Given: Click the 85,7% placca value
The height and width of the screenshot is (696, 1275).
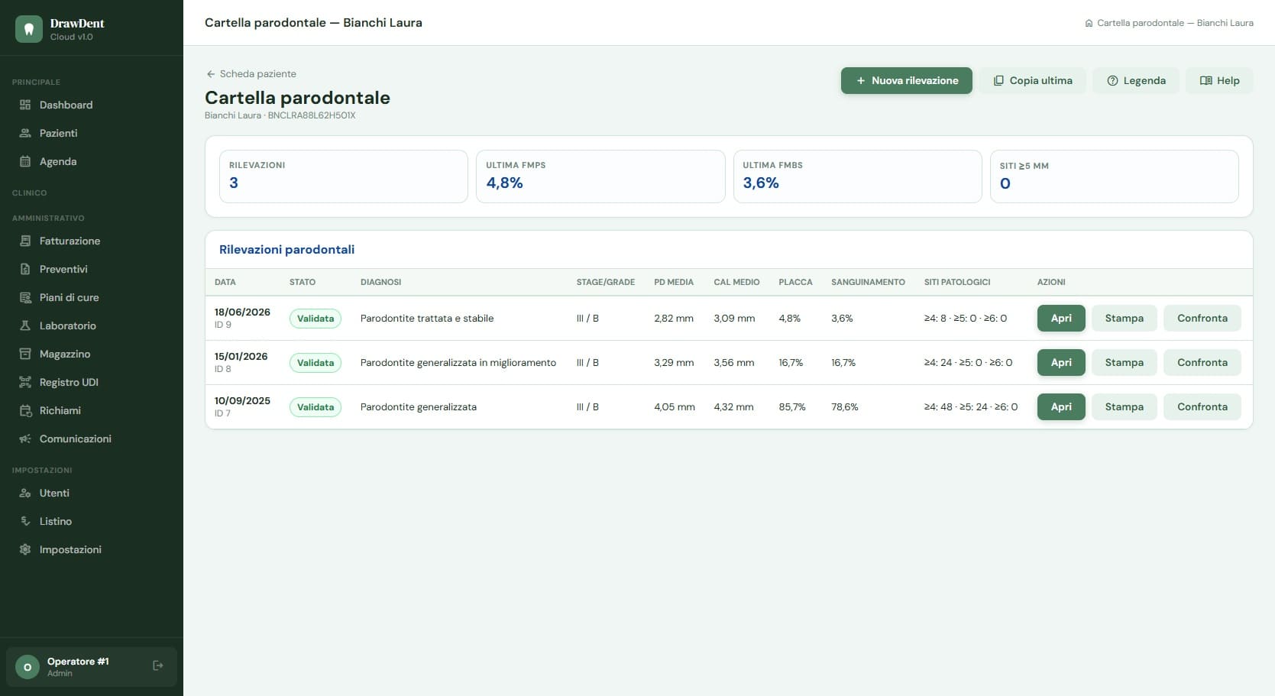Looking at the screenshot, I should pyautogui.click(x=792, y=407).
